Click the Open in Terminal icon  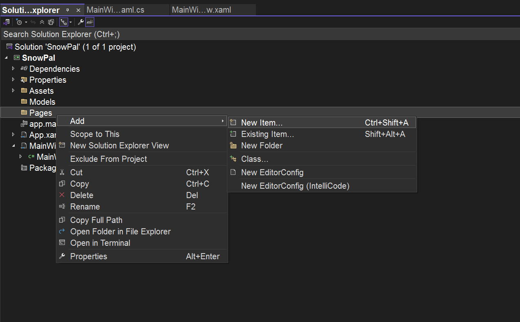[x=62, y=243]
